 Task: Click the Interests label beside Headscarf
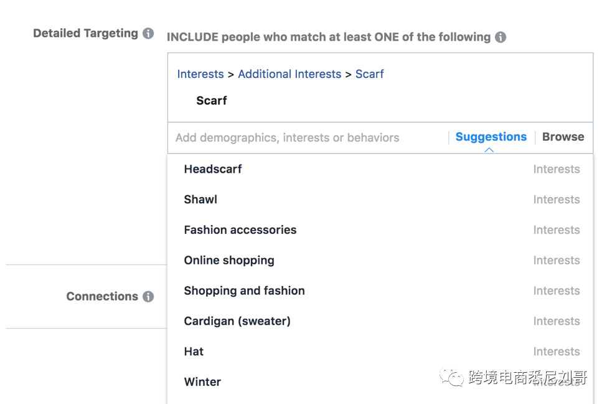556,169
